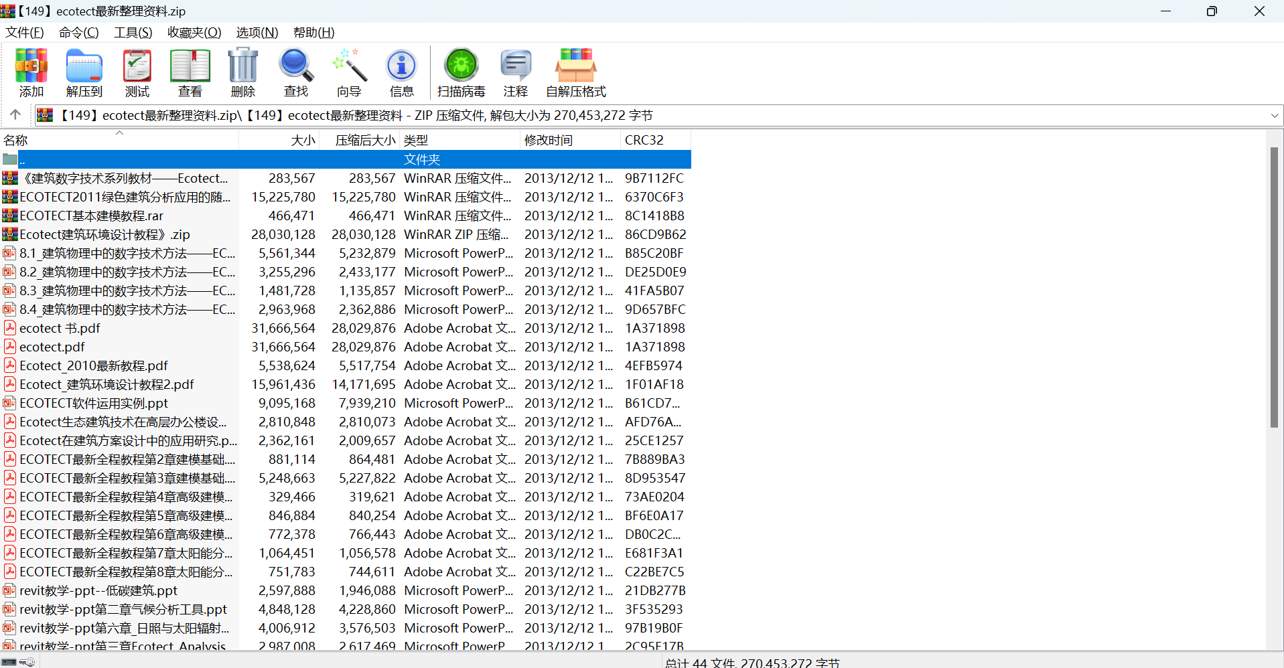This screenshot has width=1284, height=668.
Task: Click the vertical scrollbar of file list
Action: (1274, 288)
